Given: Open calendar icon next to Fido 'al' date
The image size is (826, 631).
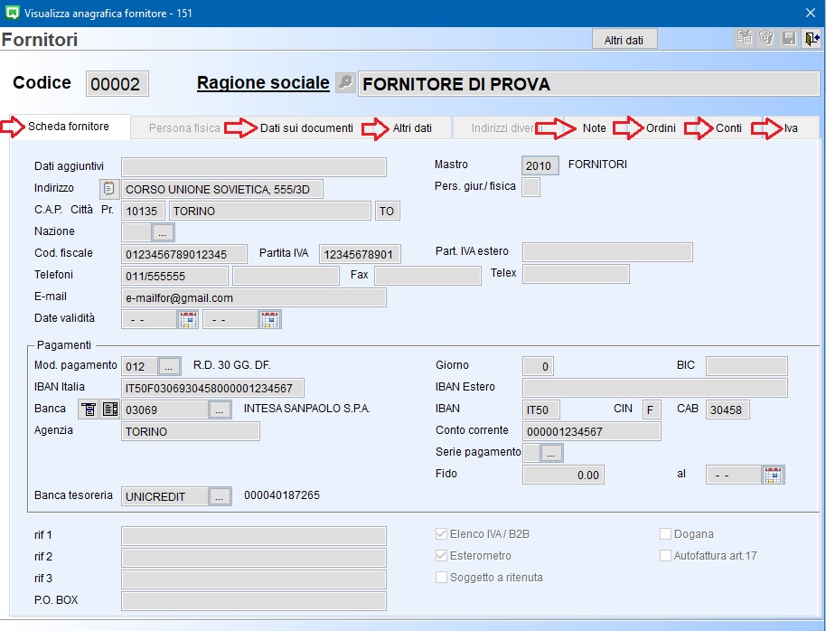Looking at the screenshot, I should 773,475.
